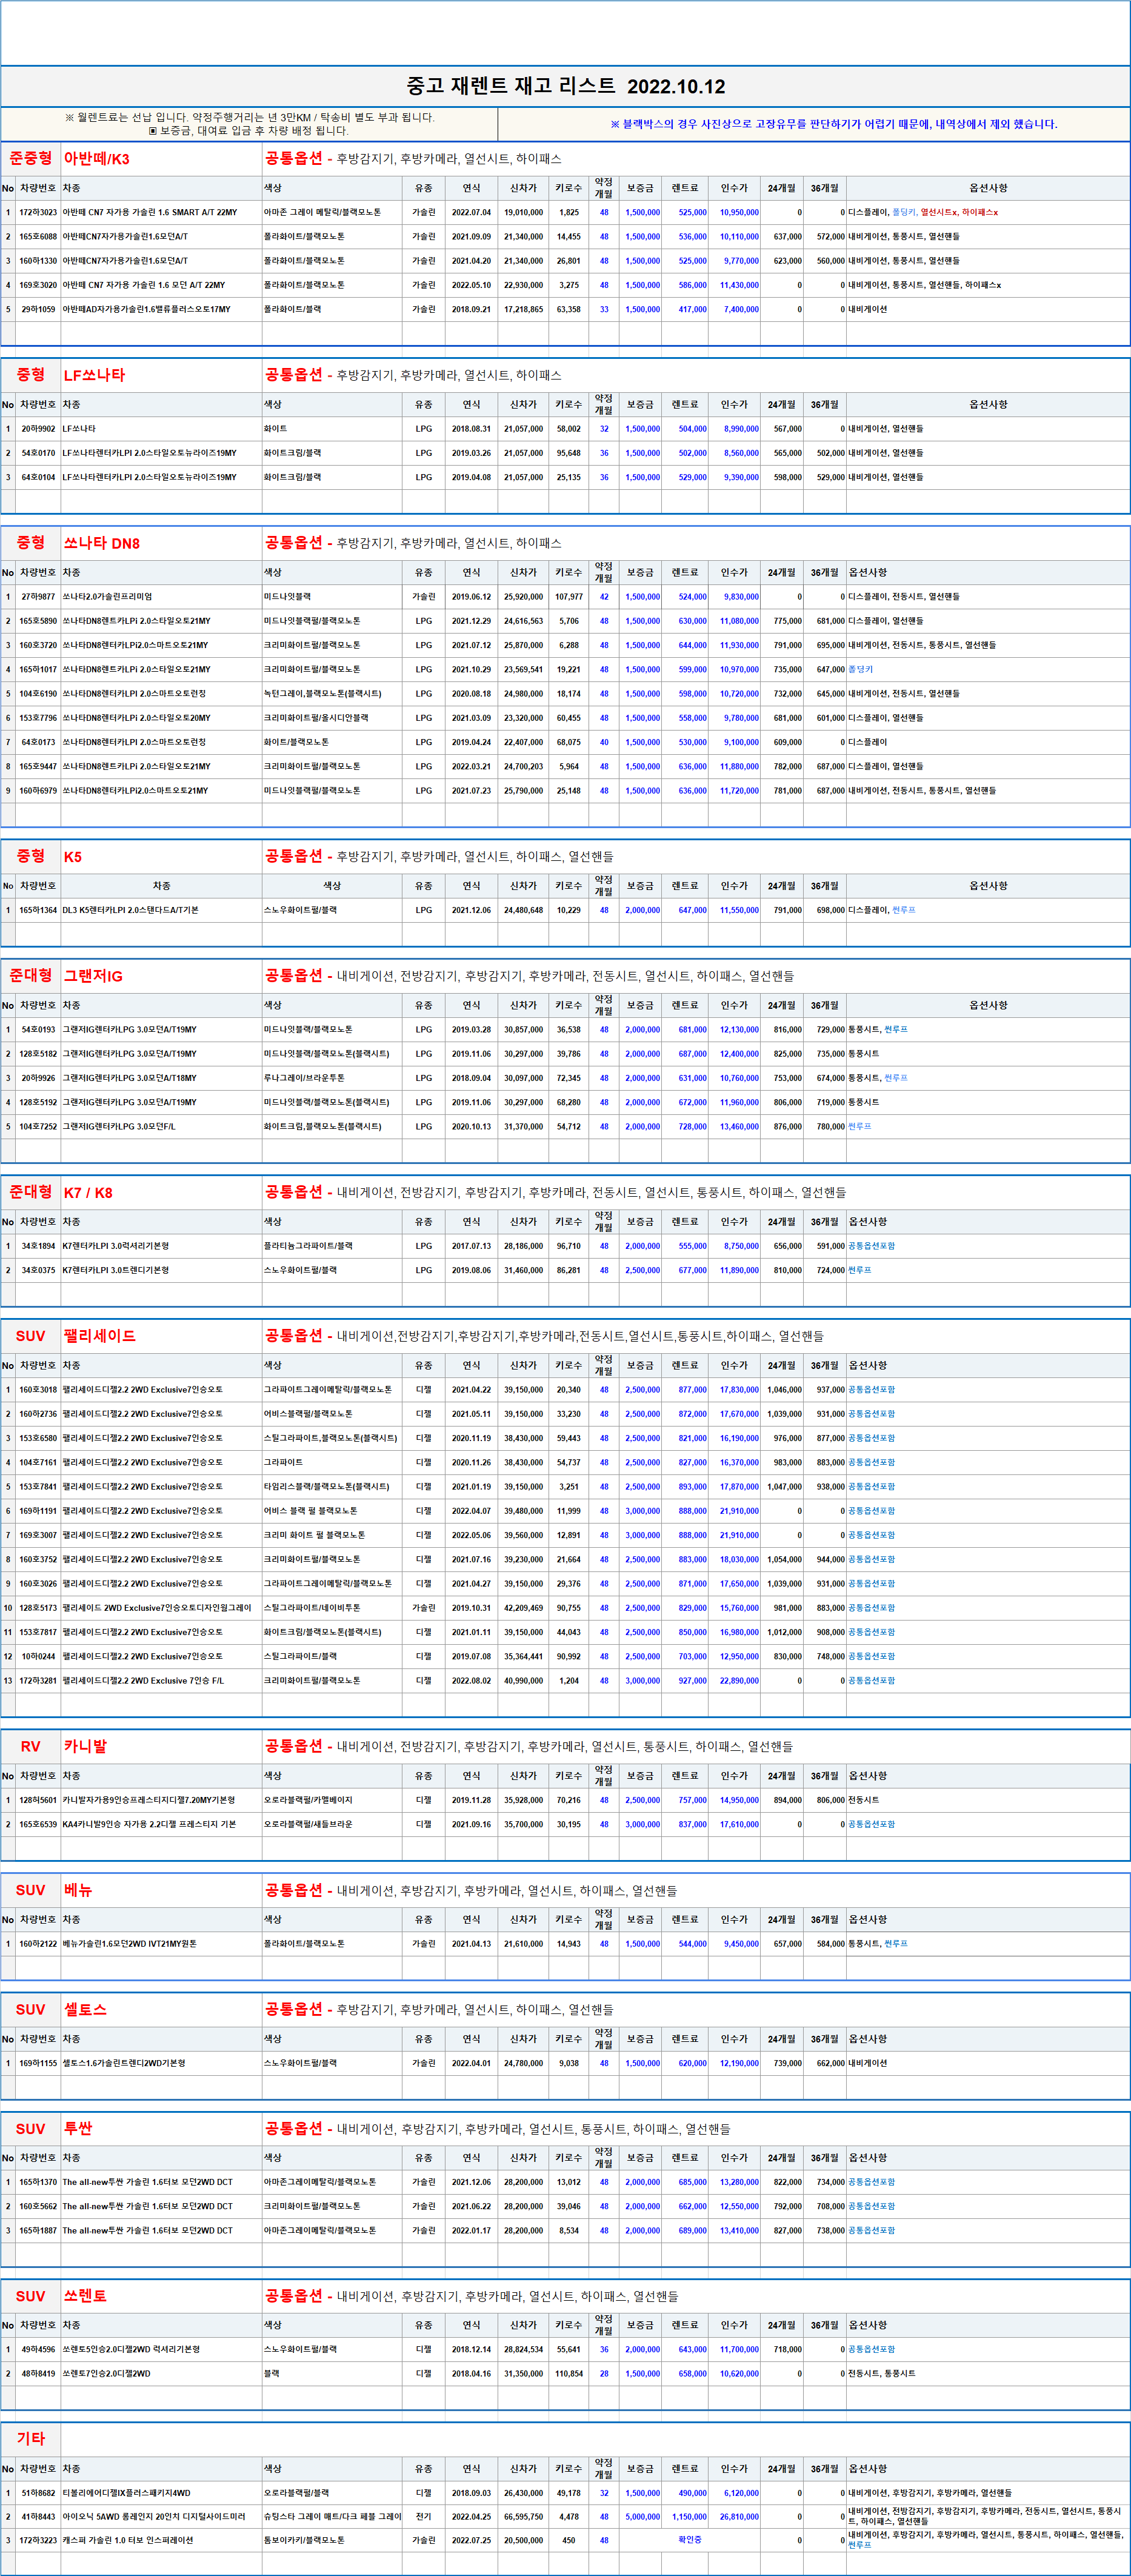Click the '카니발' section heading
The image size is (1131, 2576).
(85, 1746)
